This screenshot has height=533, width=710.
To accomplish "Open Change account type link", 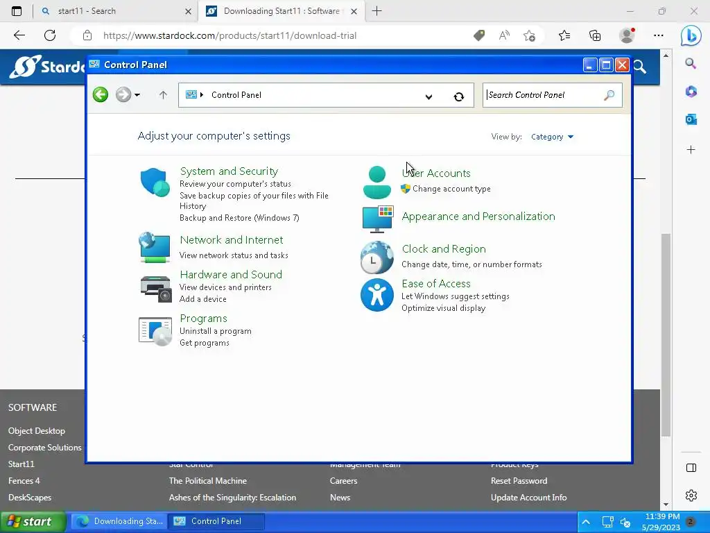I will click(x=451, y=189).
